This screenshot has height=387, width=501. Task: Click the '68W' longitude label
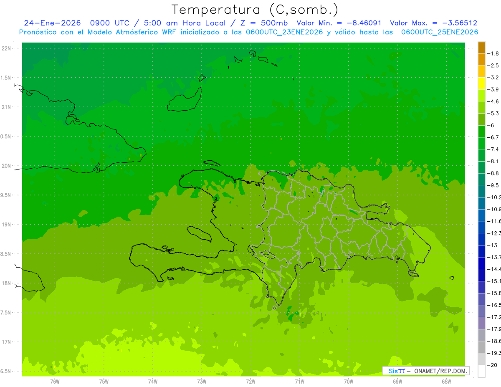click(x=446, y=381)
